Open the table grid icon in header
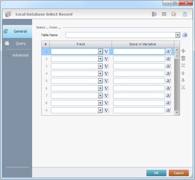195x180 pixels. click(164, 14)
